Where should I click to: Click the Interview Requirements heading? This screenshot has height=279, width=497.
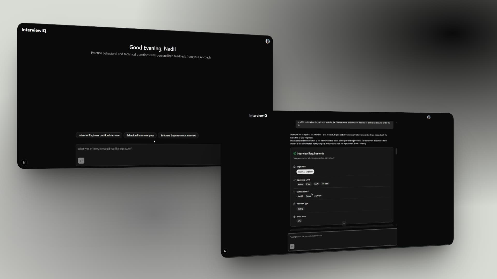click(x=310, y=153)
